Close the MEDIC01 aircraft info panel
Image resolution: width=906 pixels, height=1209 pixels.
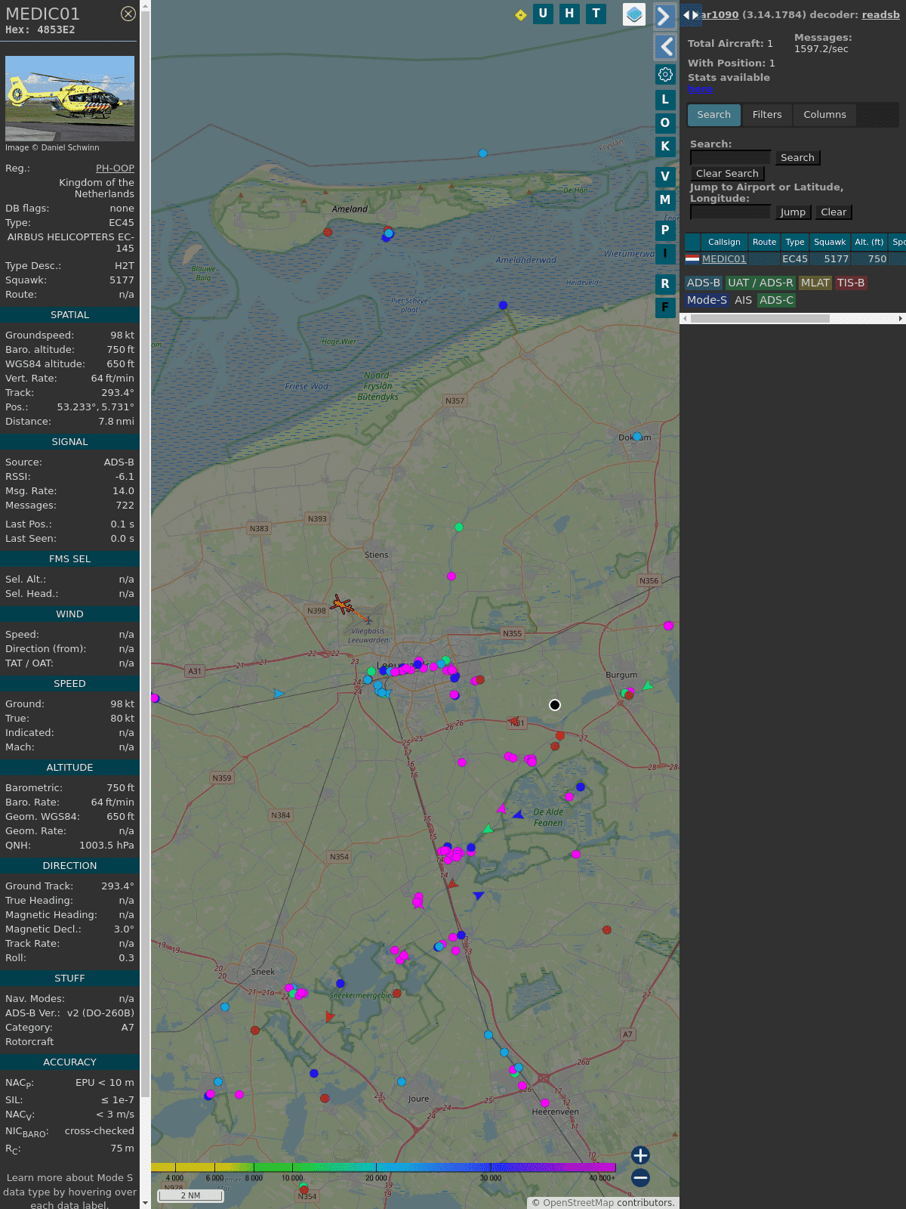click(x=128, y=14)
